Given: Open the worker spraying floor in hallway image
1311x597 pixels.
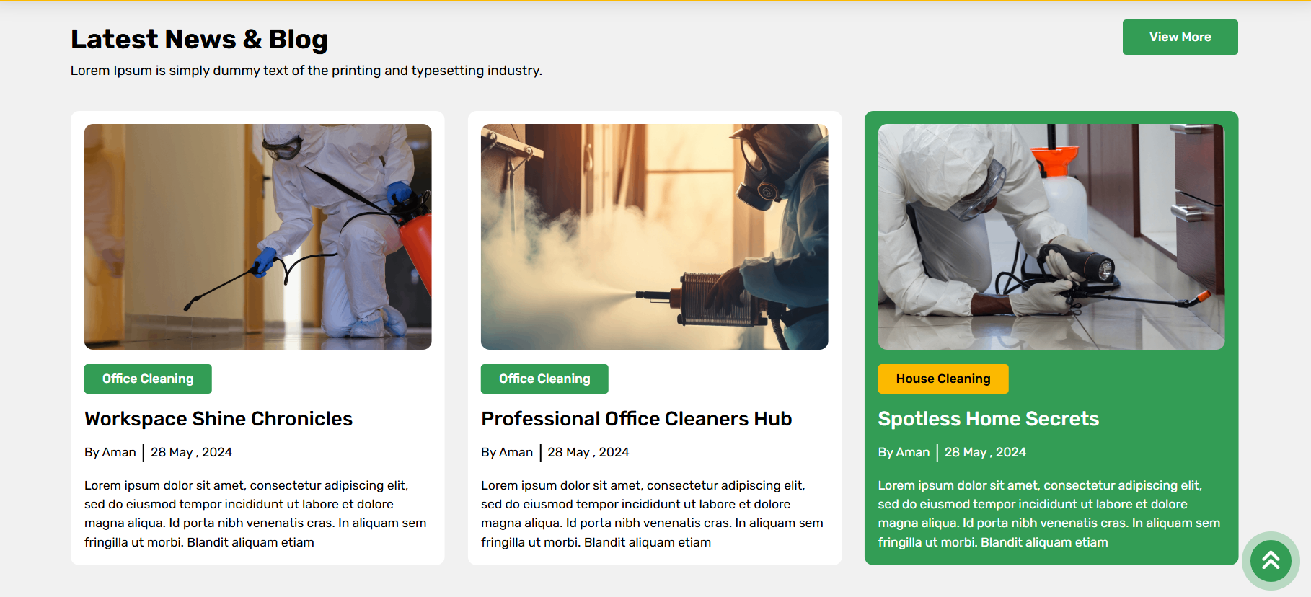Looking at the screenshot, I should pos(257,236).
